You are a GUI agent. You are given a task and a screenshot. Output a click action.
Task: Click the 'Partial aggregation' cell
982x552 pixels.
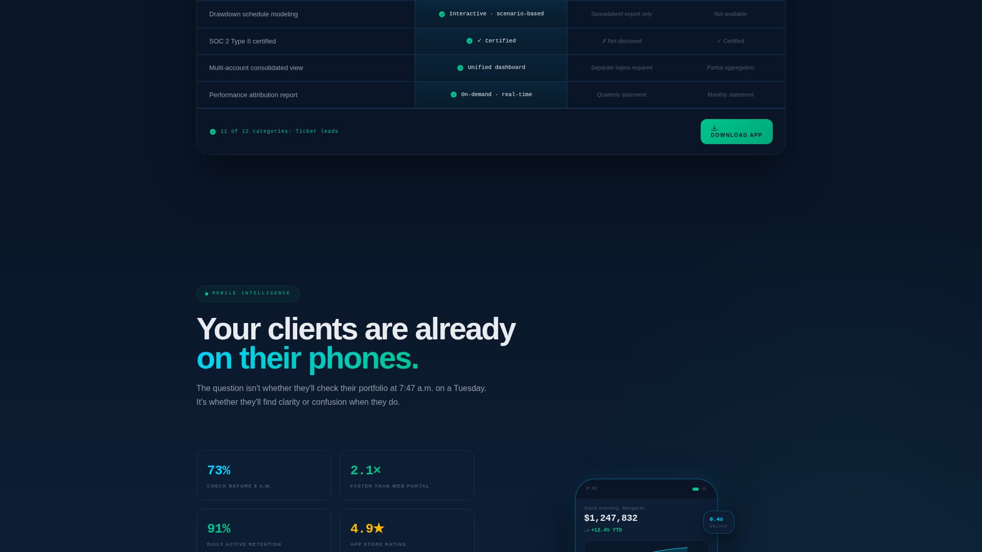coord(730,68)
